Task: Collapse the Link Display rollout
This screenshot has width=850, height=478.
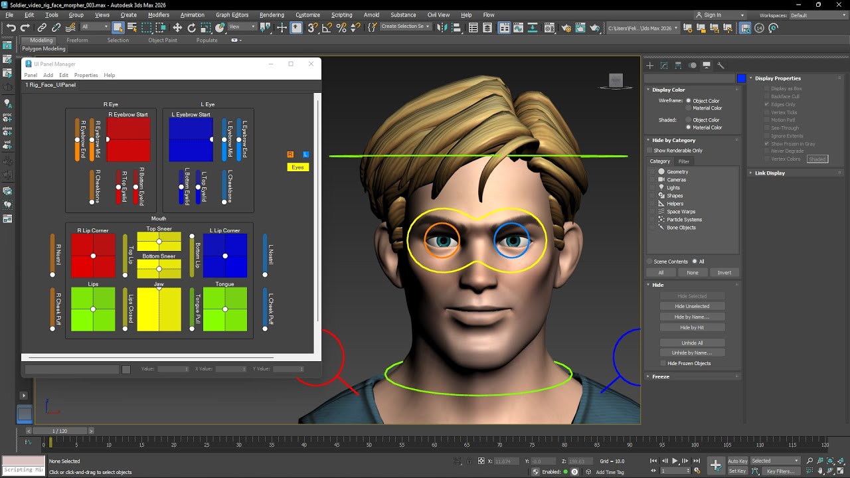Action: pyautogui.click(x=770, y=173)
